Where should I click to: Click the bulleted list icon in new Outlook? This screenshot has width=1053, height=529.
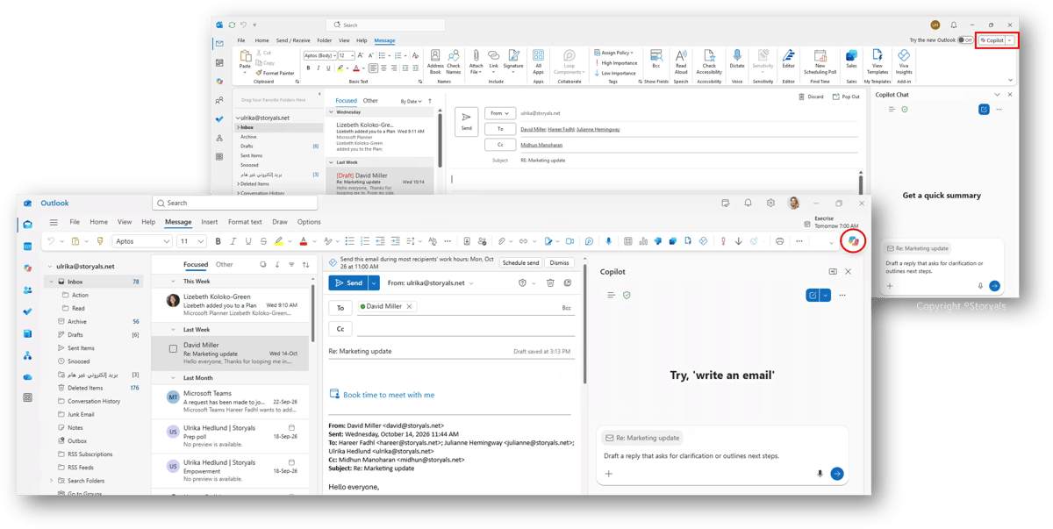tap(349, 241)
